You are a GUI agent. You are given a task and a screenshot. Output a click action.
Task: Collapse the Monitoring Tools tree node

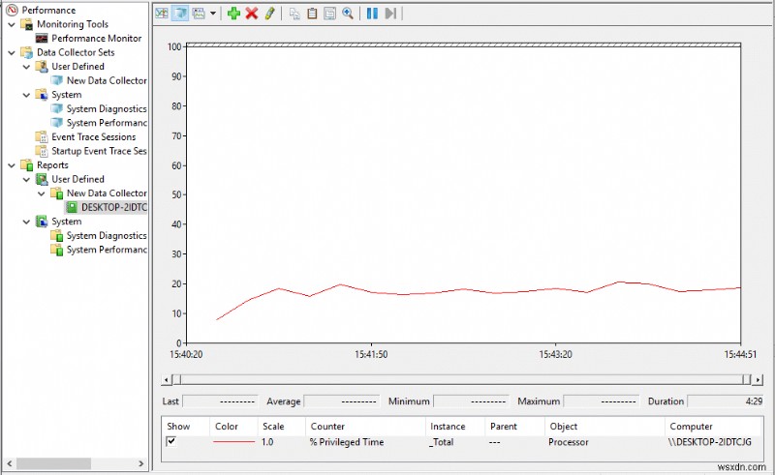pos(11,24)
